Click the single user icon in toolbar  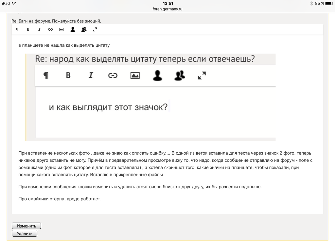point(73,29)
